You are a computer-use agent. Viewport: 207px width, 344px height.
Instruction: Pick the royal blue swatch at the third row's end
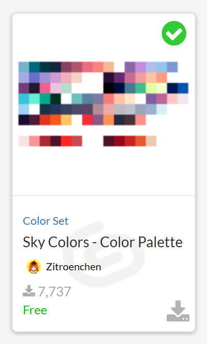coord(183,88)
